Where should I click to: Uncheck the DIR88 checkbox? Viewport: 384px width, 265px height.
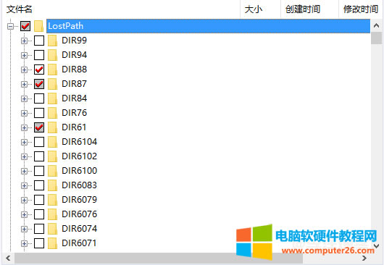[39, 70]
